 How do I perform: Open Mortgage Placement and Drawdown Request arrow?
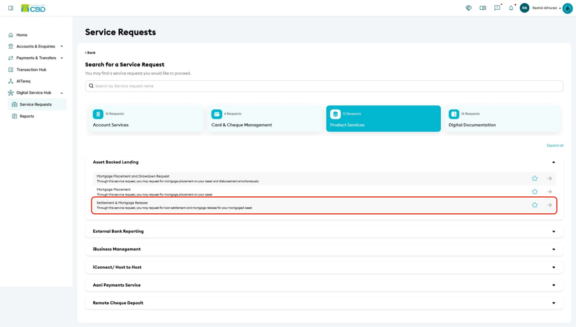550,178
